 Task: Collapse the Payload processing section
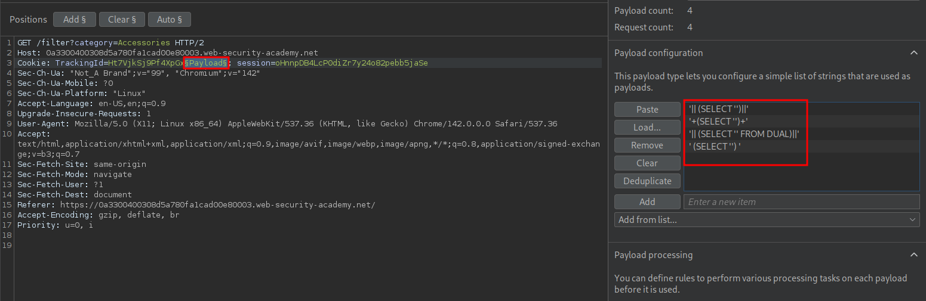[913, 255]
